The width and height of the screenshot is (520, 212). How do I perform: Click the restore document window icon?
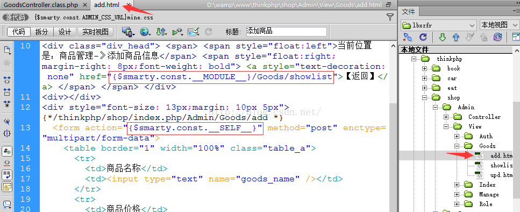click(x=389, y=5)
